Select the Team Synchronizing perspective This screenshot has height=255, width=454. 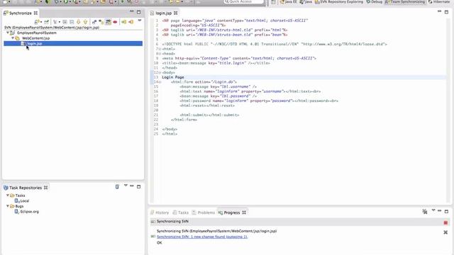pyautogui.click(x=405, y=1)
